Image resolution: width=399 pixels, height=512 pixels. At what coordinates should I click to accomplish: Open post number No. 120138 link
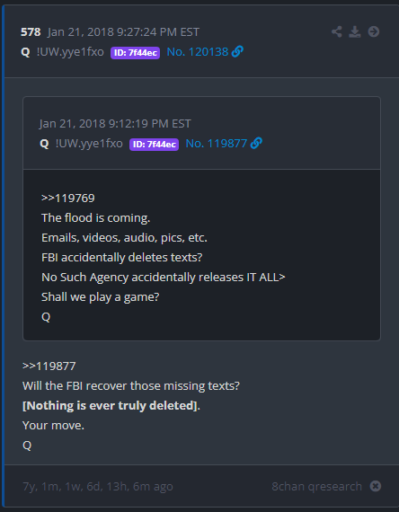pyautogui.click(x=198, y=51)
